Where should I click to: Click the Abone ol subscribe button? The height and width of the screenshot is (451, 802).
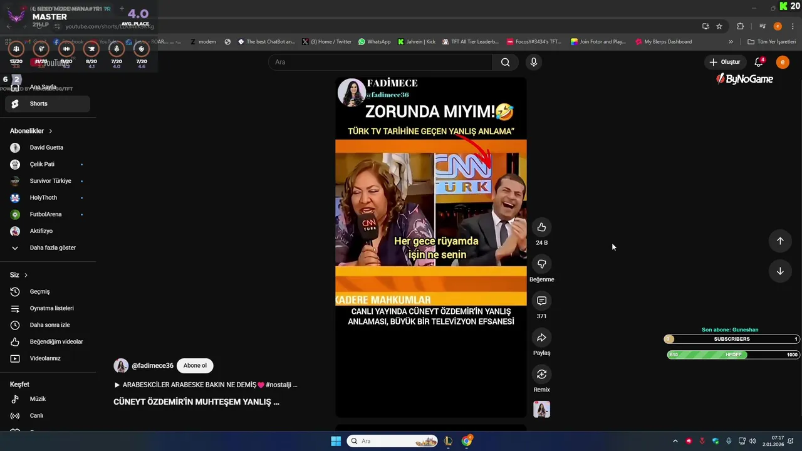pos(195,366)
